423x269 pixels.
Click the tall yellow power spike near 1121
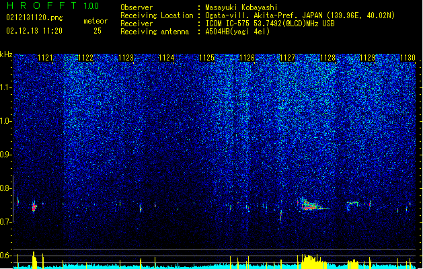click(x=34, y=260)
